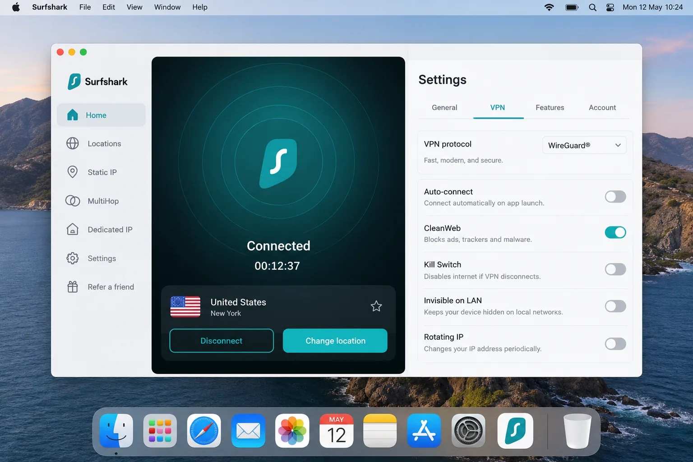Open Locations via the globe icon

coord(73,143)
